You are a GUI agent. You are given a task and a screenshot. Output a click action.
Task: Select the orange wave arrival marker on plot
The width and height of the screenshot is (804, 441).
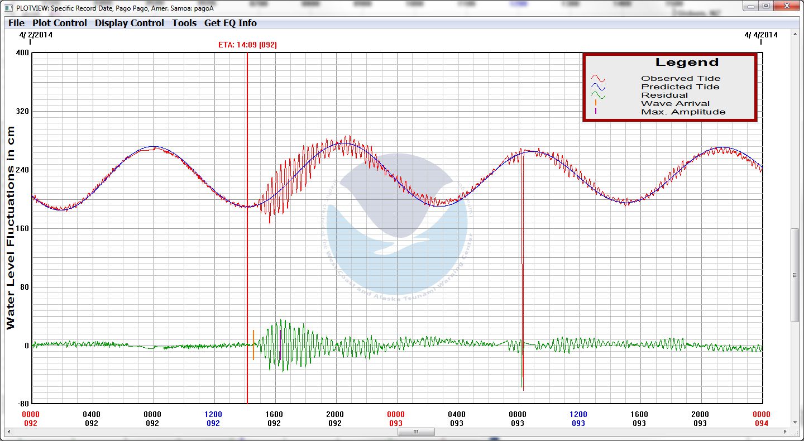253,344
